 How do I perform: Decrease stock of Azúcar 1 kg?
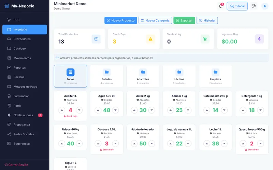[188, 110]
